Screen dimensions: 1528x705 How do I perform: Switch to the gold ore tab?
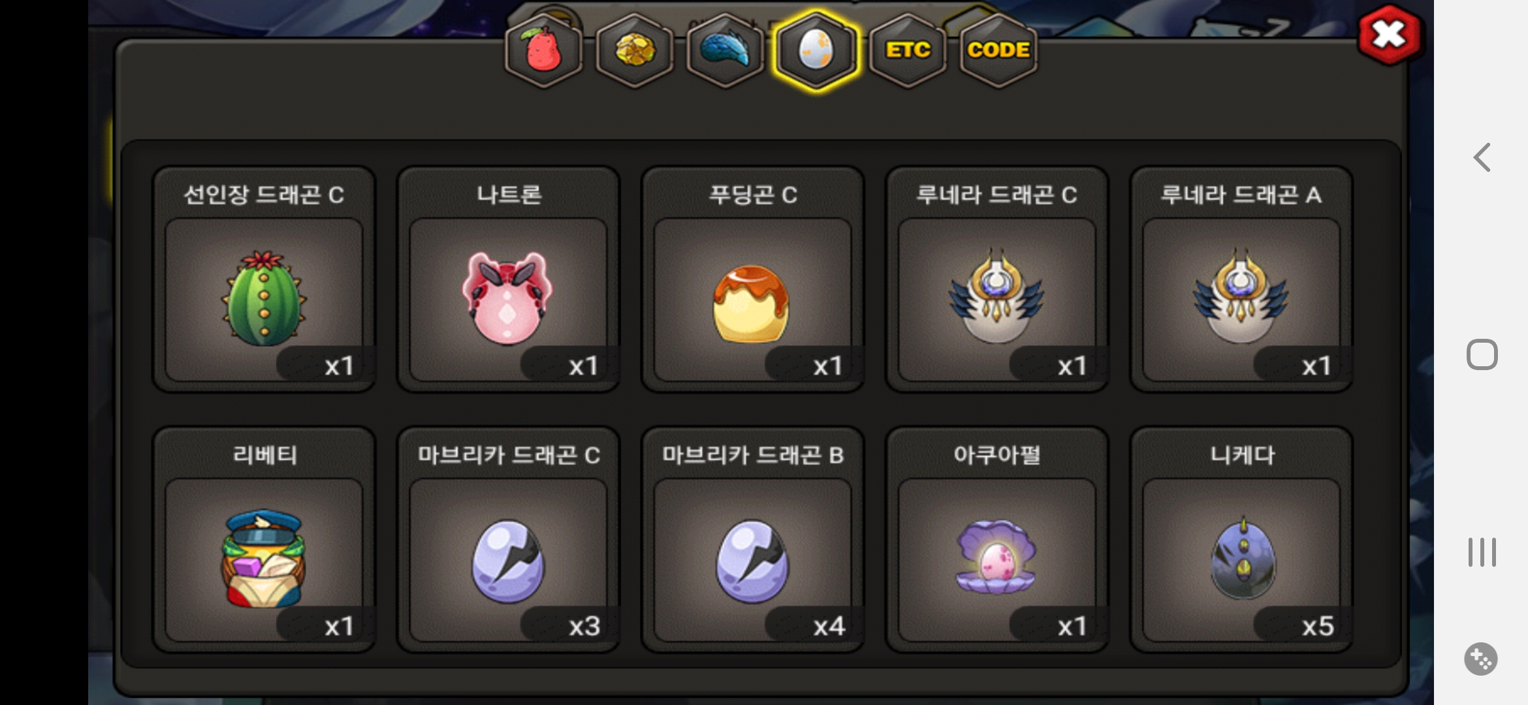pyautogui.click(x=634, y=50)
